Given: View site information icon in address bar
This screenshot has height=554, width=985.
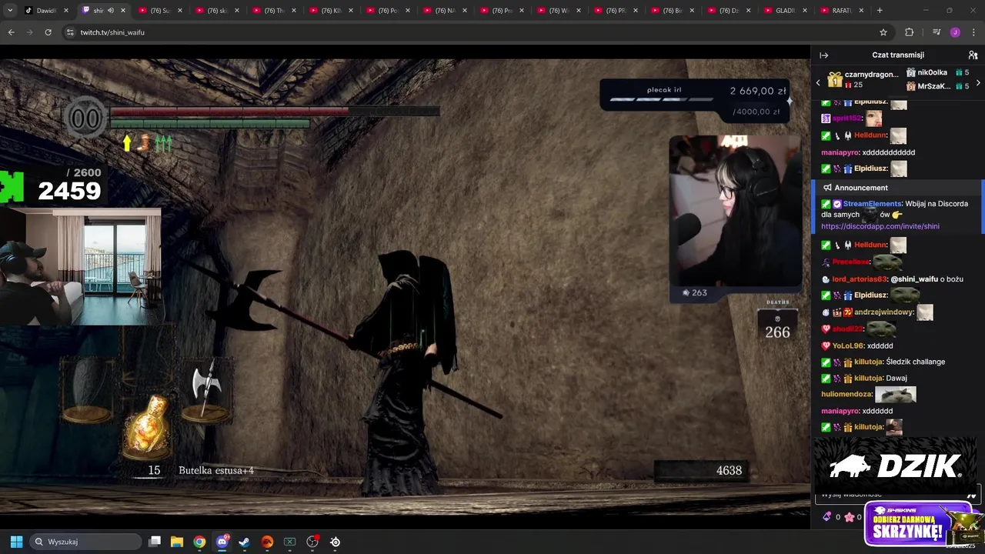Looking at the screenshot, I should (70, 32).
